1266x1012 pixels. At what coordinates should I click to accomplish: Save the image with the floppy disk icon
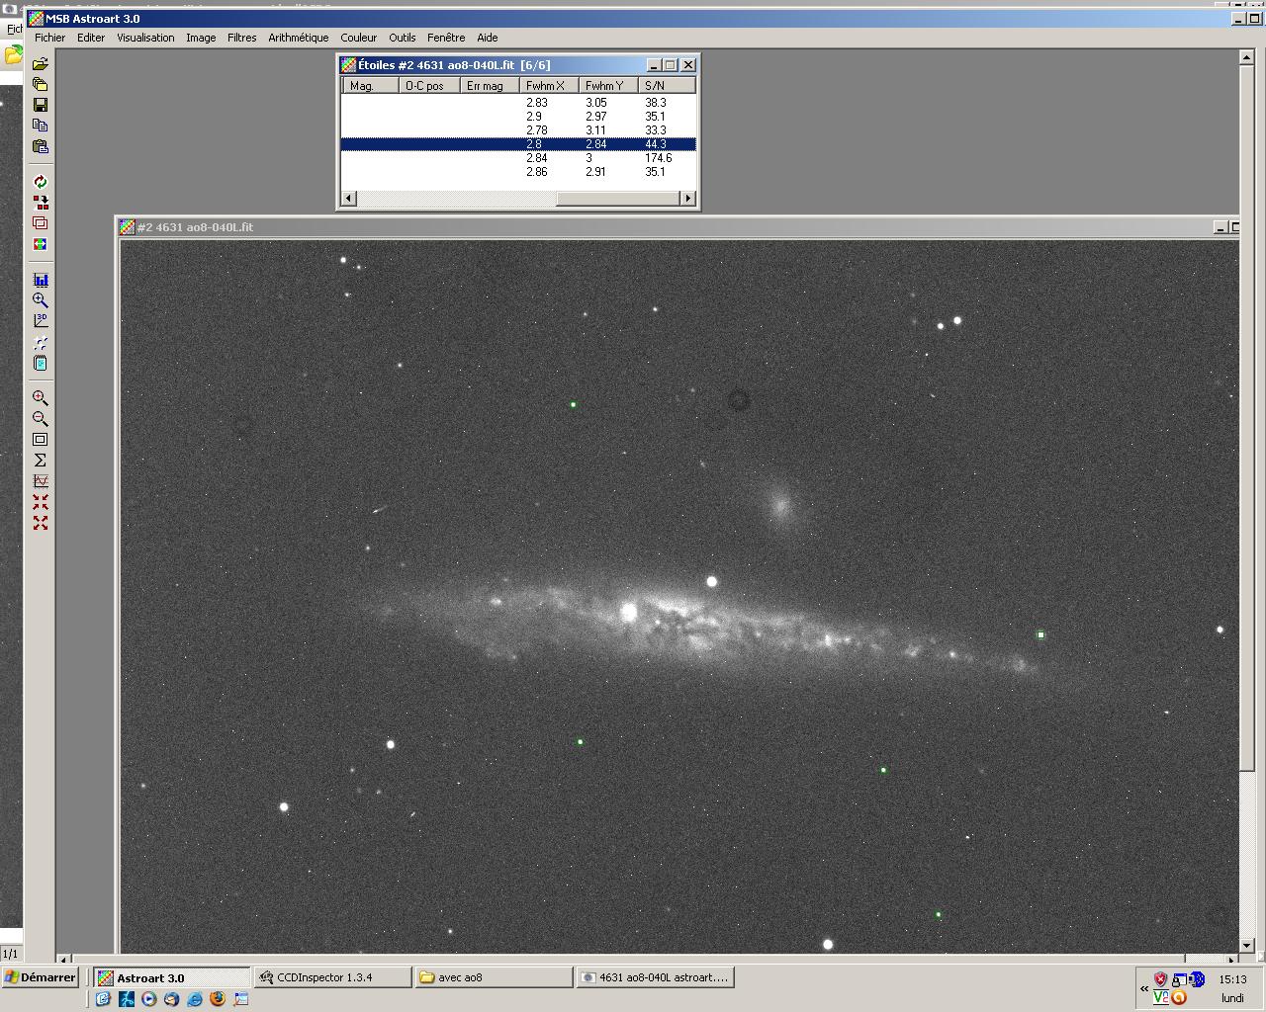click(x=41, y=105)
